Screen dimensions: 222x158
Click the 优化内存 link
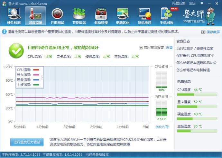[x=162, y=127]
